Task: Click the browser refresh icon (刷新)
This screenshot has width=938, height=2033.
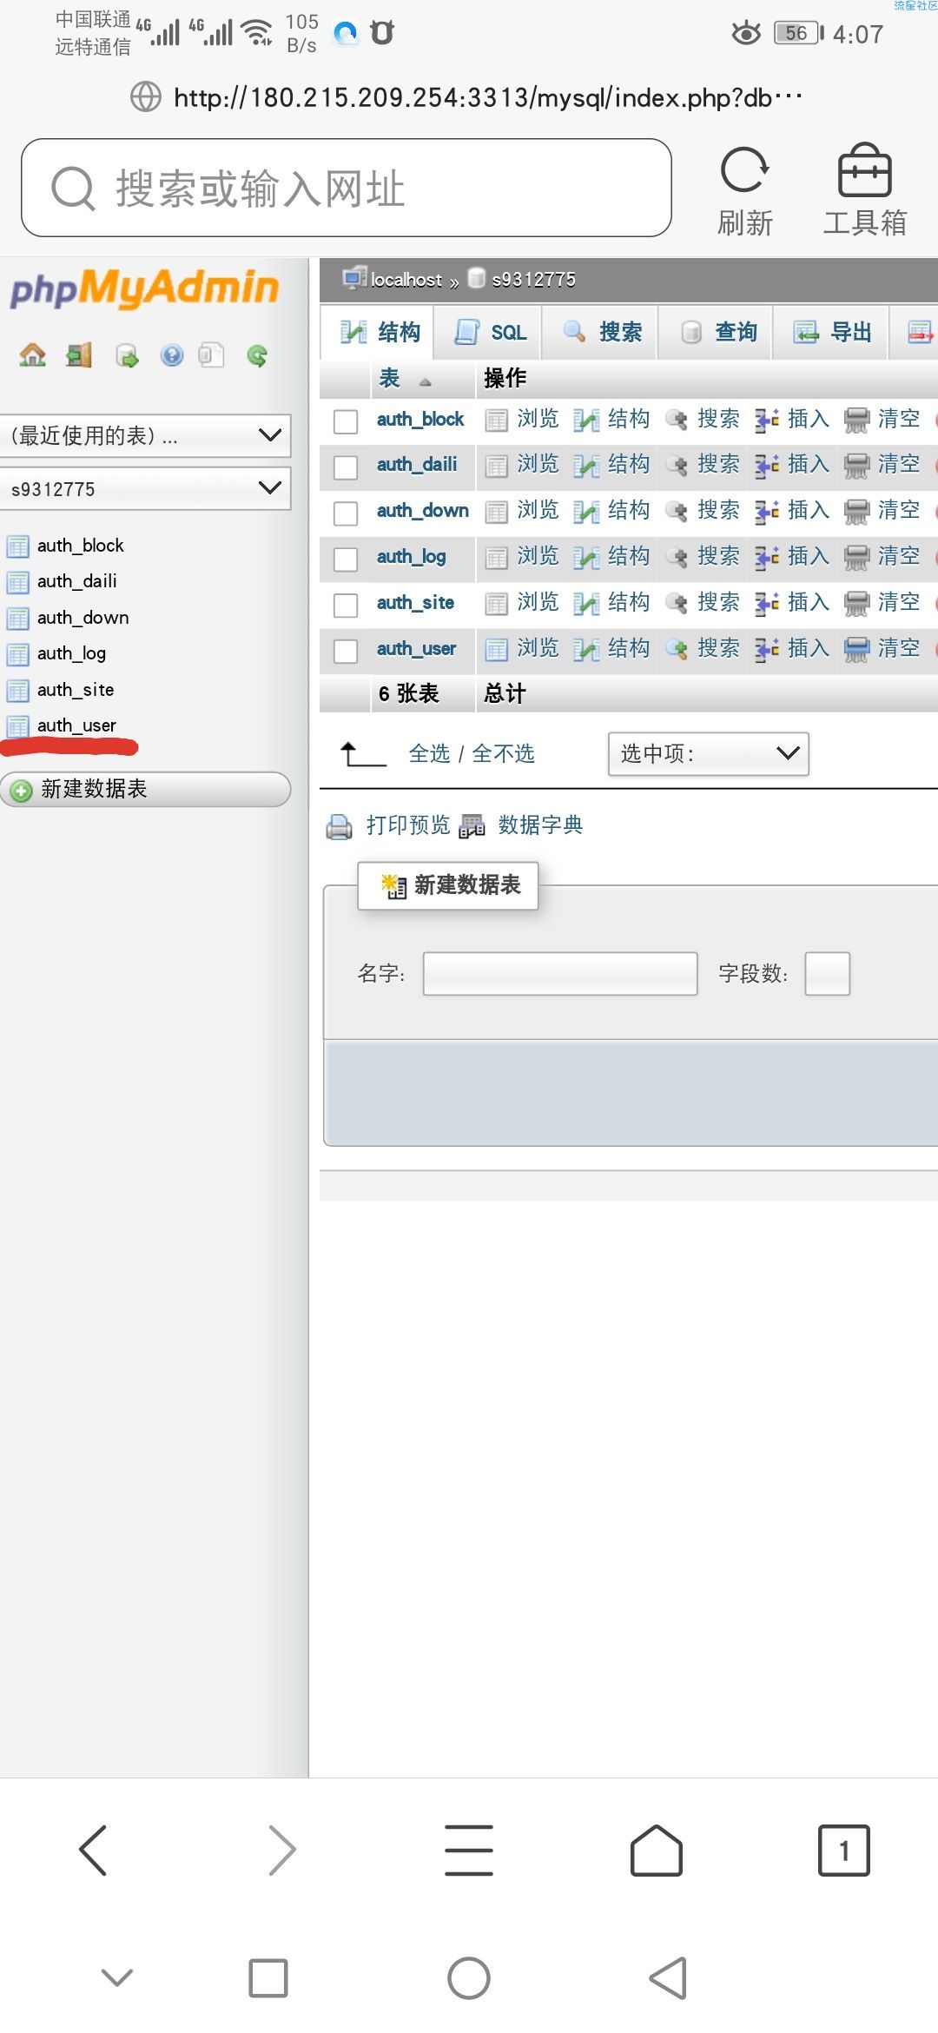Action: click(745, 190)
